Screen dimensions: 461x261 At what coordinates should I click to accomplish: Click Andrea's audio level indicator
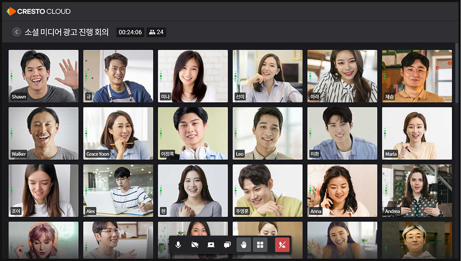385,191
